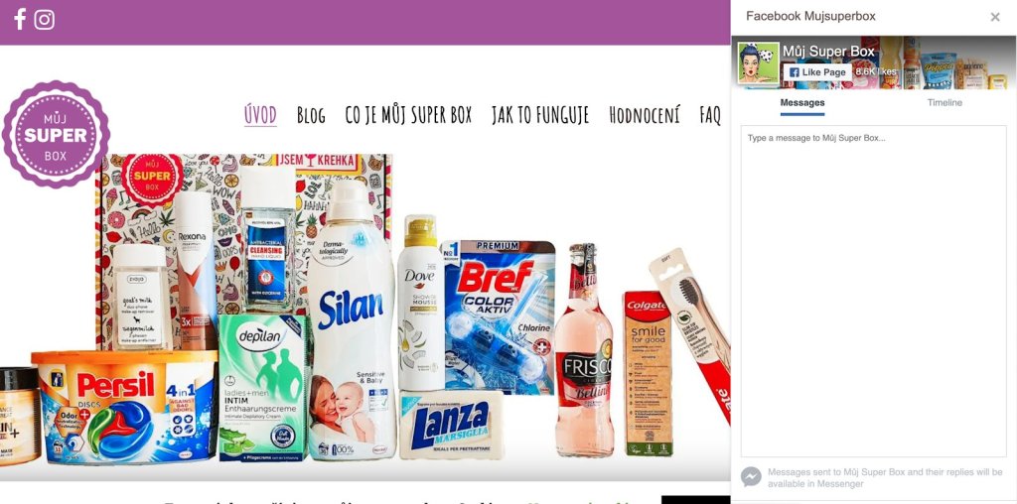Click the Persil Discs box in banner
The height and width of the screenshot is (504, 1017).
(x=125, y=407)
